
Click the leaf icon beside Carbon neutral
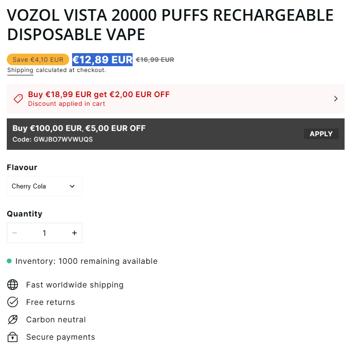[13, 319]
